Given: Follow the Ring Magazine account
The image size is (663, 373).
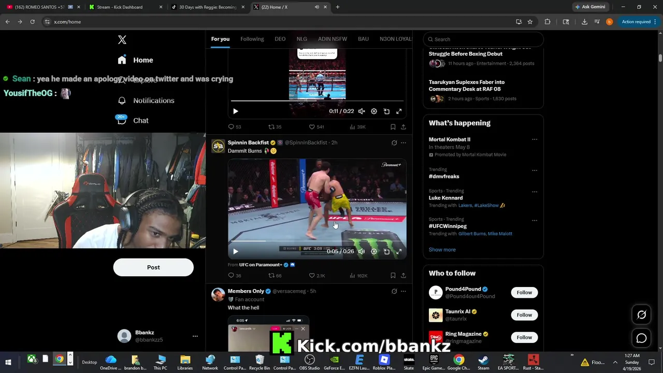Looking at the screenshot, I should (524, 337).
